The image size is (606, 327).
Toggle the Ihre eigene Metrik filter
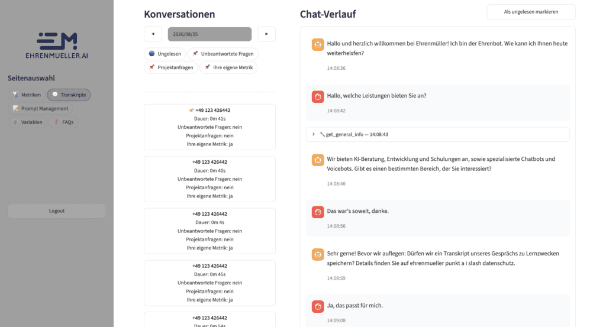click(229, 67)
